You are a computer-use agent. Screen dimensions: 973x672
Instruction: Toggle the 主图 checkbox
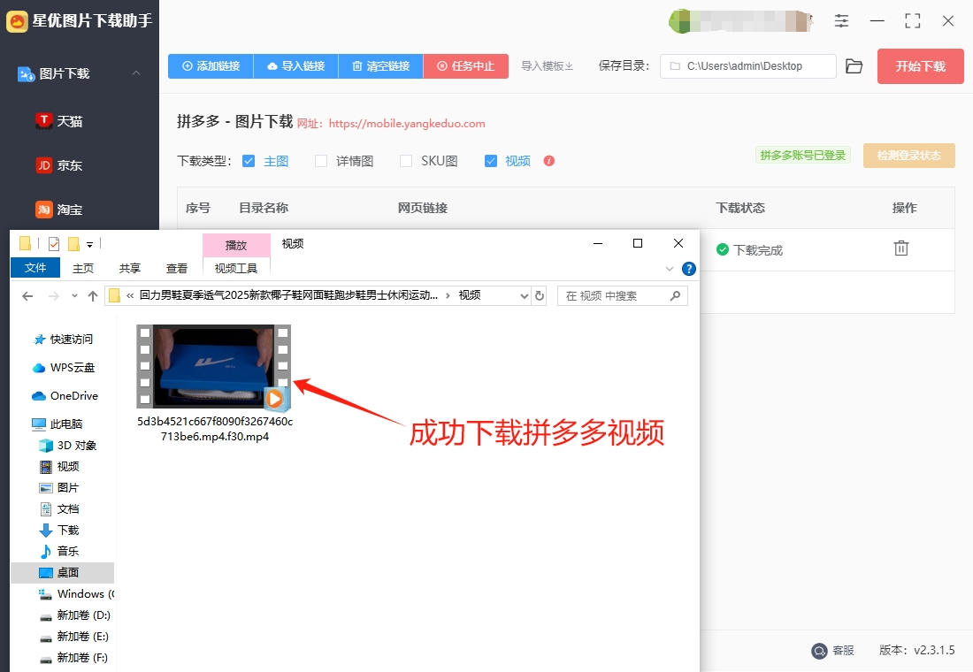point(249,161)
